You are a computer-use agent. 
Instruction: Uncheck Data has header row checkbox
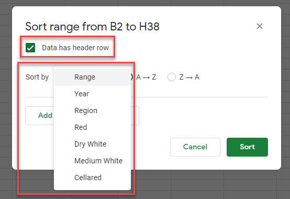(x=30, y=48)
